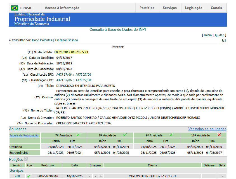Image resolution: width=236 pixels, height=179 pixels.
Task: Click the Propriedade Industrial banner title
Action: coord(42,19)
